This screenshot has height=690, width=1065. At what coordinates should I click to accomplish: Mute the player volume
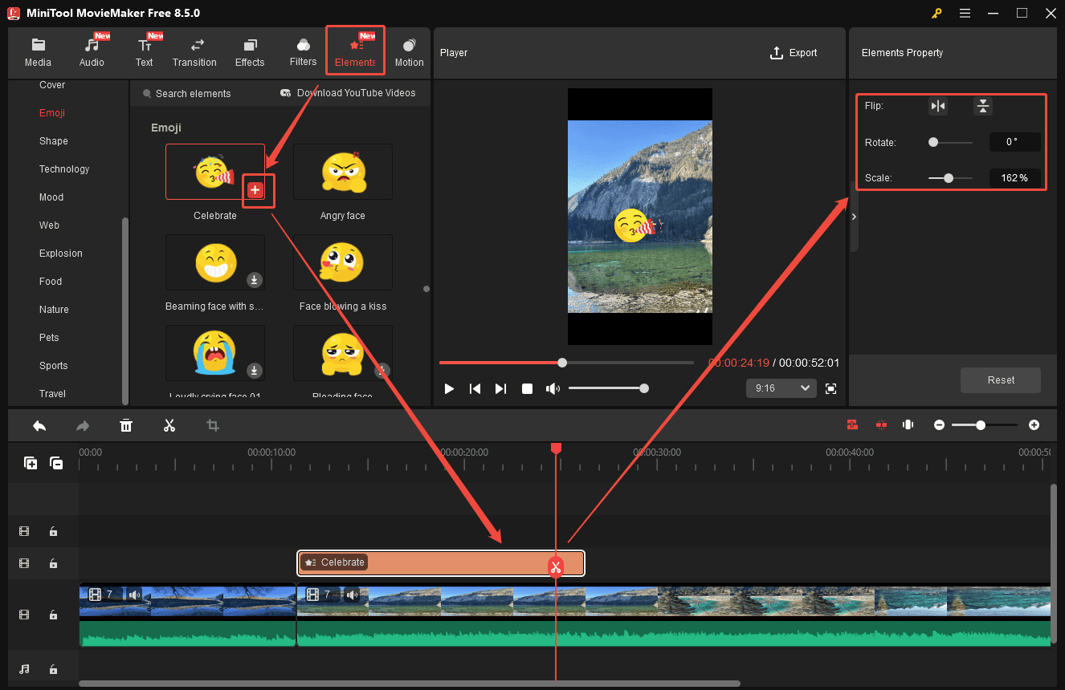(553, 388)
